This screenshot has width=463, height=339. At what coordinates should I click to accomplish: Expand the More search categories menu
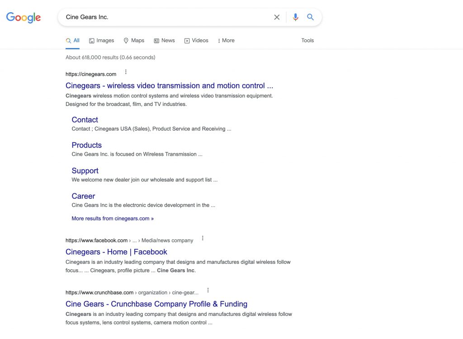tap(226, 41)
